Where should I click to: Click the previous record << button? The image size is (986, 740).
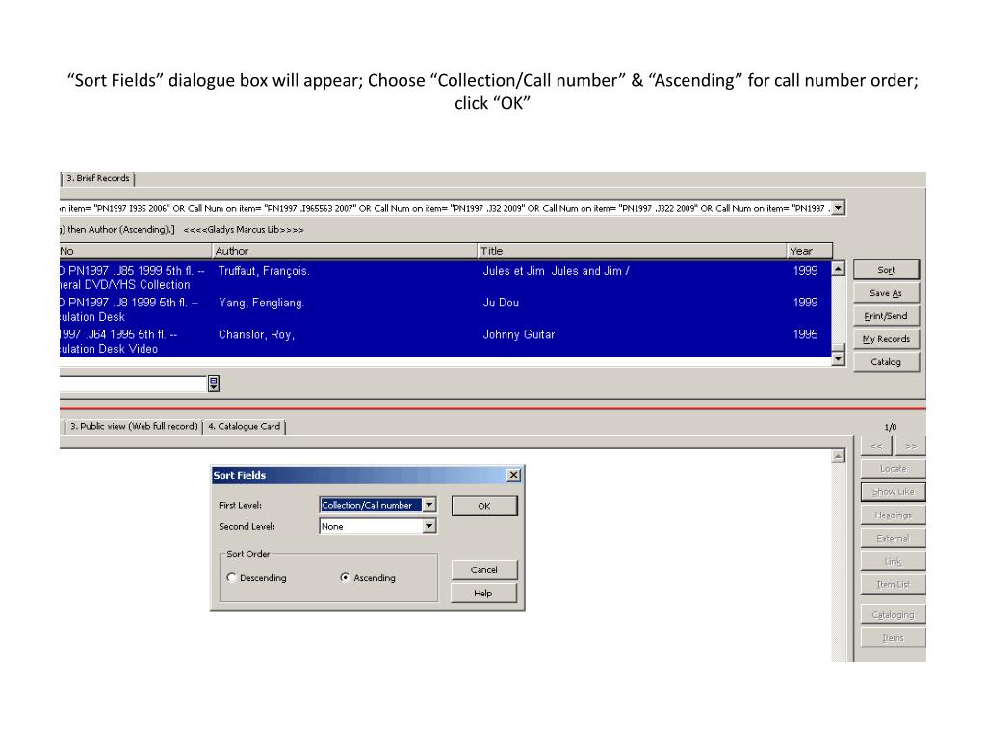click(x=876, y=446)
